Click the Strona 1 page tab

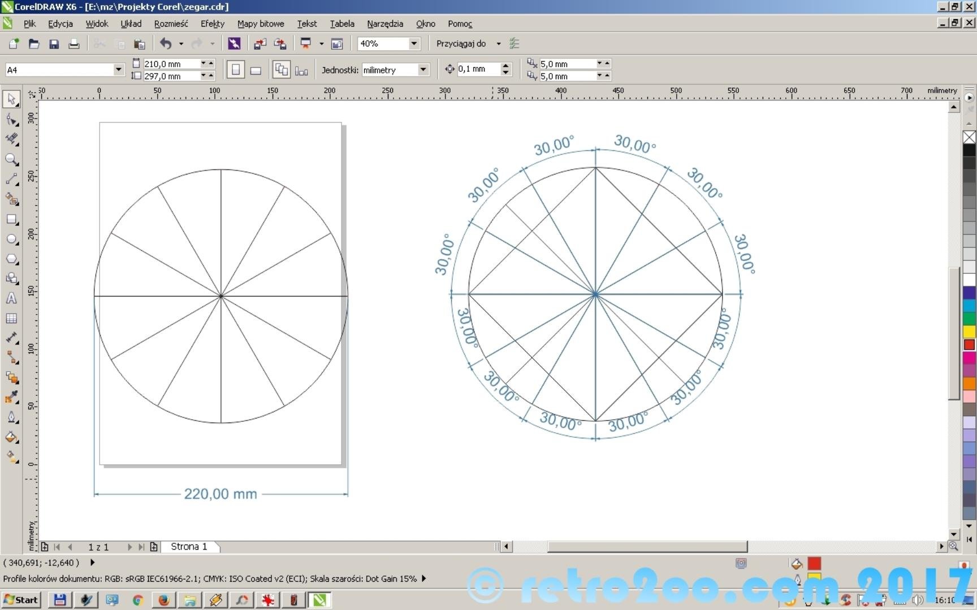189,547
